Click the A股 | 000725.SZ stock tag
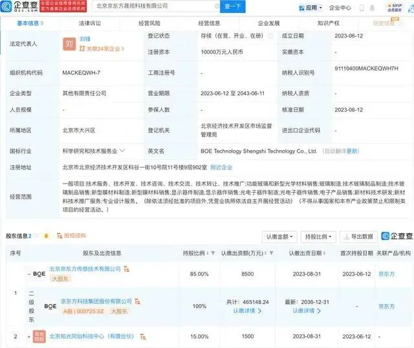Screen dimensions: 414x348 point(83,311)
